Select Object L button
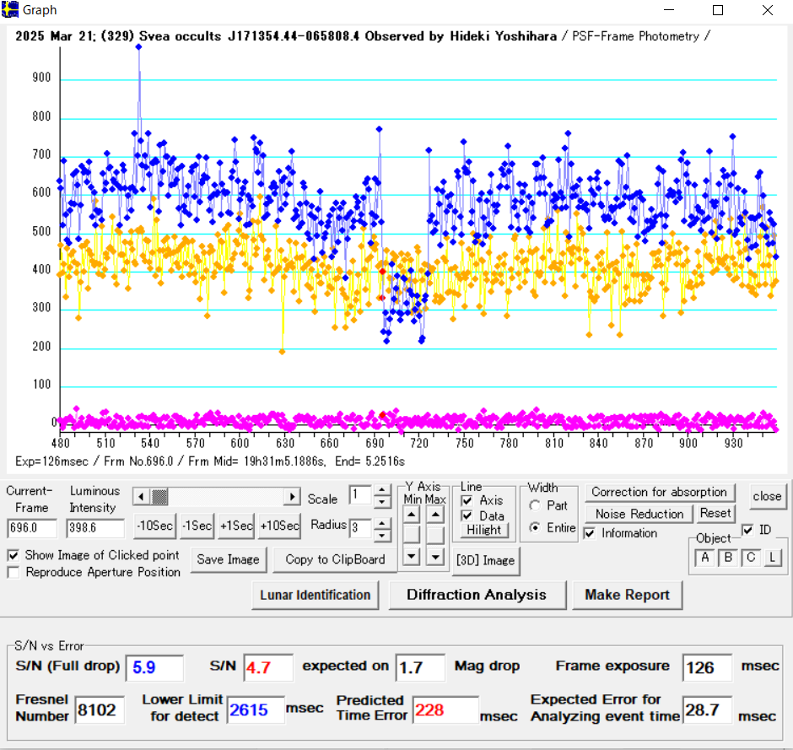The image size is (793, 750). point(773,558)
